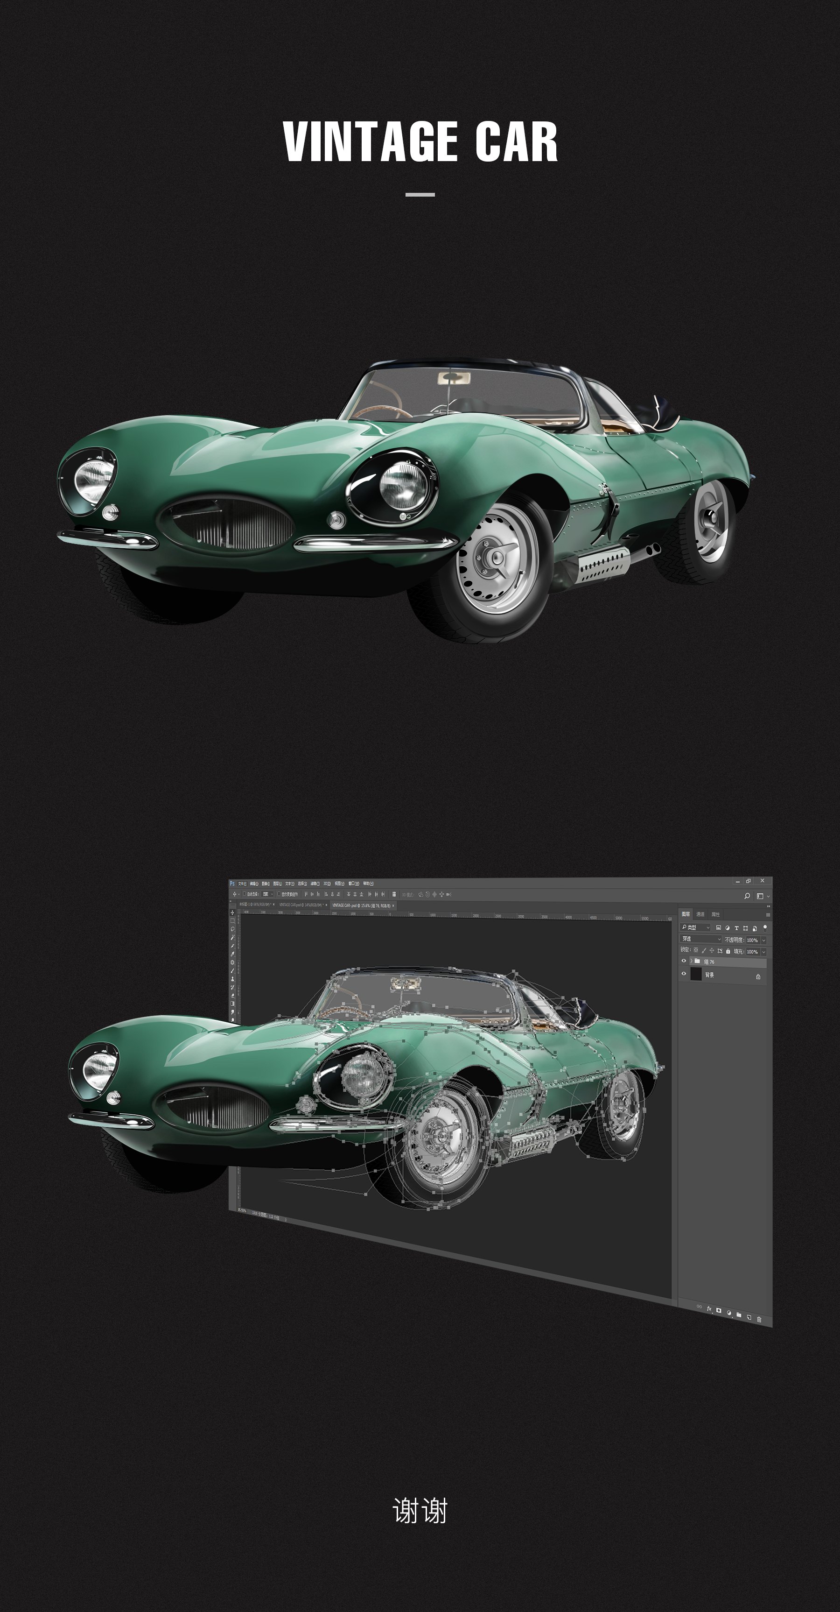The height and width of the screenshot is (1612, 840).
Task: Click the new group folder icon
Action: 739,1315
